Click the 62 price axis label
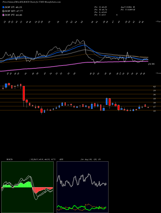Image resolution: width=161 pixels, height=213 pixels. click(154, 86)
